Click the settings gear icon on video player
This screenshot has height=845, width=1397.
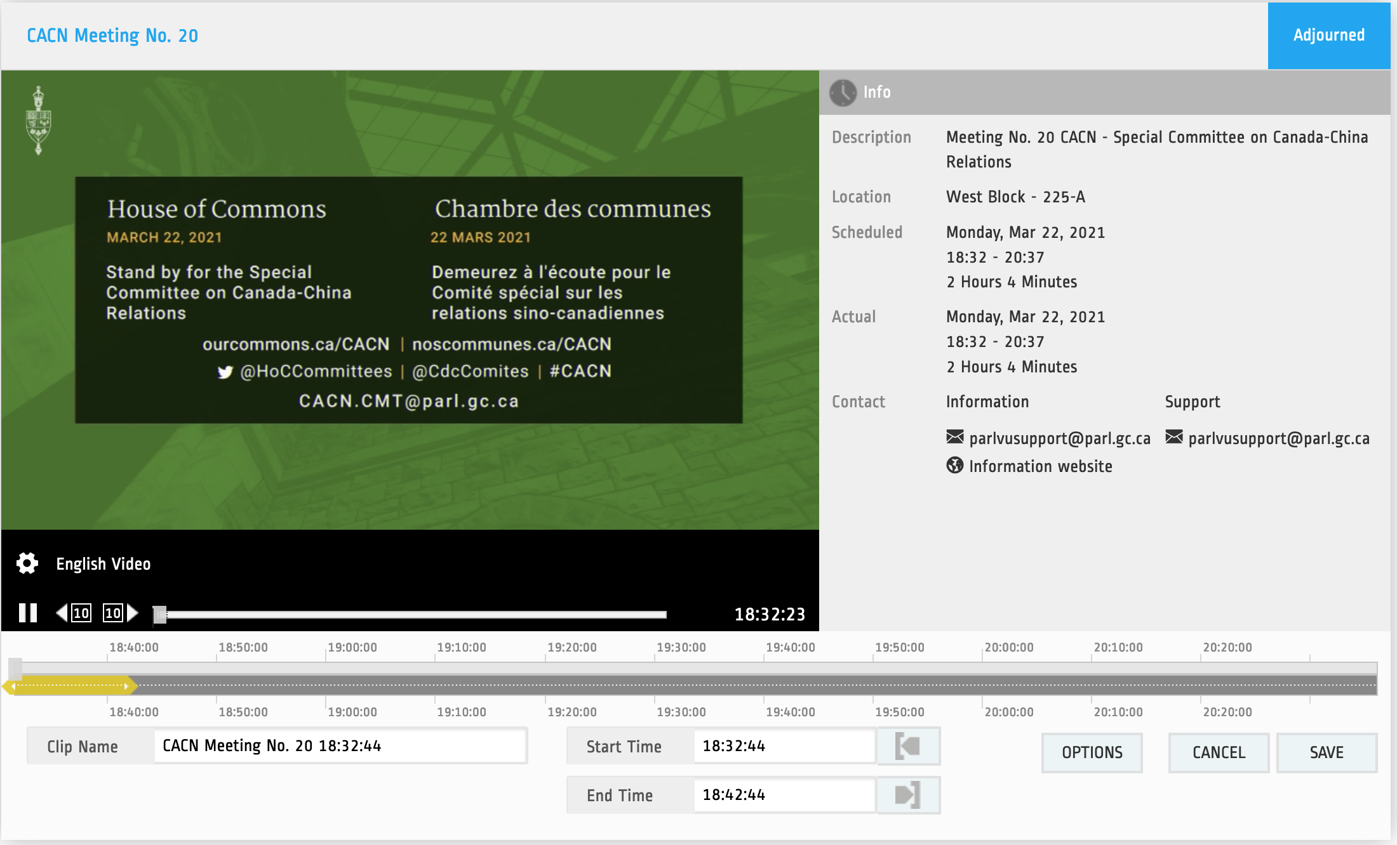[27, 563]
